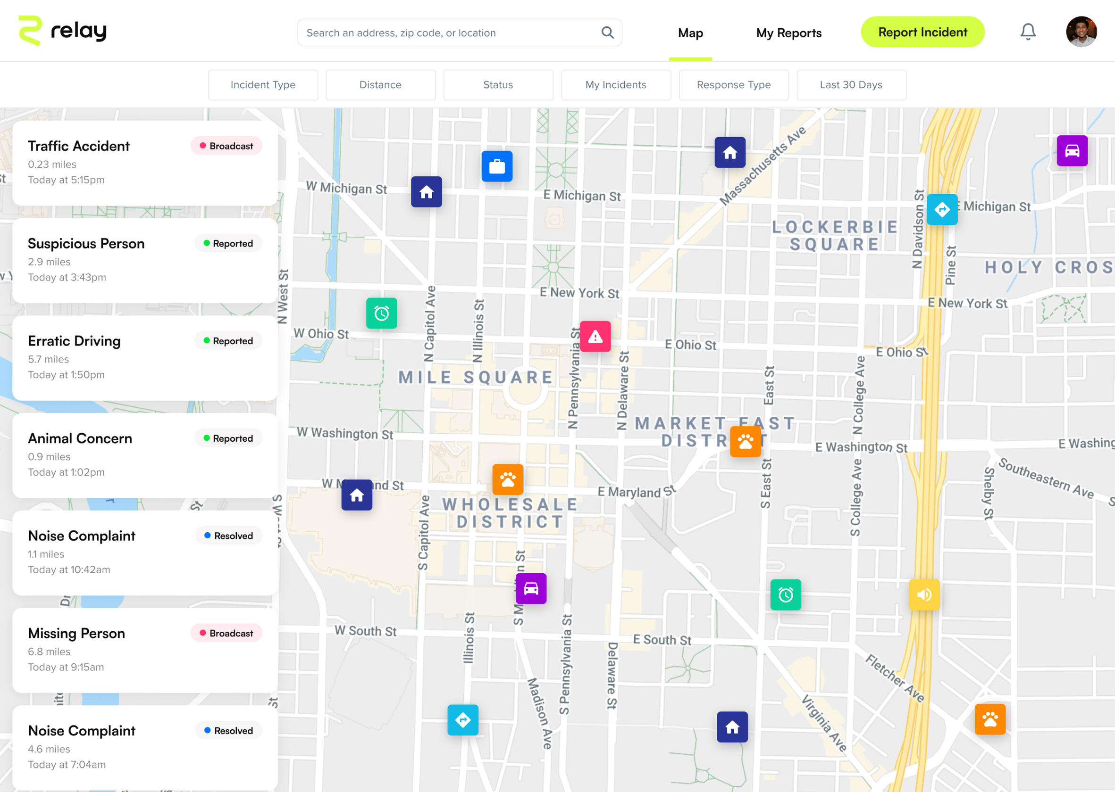Select the blue briefcase map marker
Screen dimensions: 1115x792
[497, 166]
